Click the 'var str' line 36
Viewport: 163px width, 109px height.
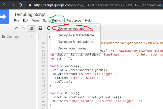coord(61,58)
